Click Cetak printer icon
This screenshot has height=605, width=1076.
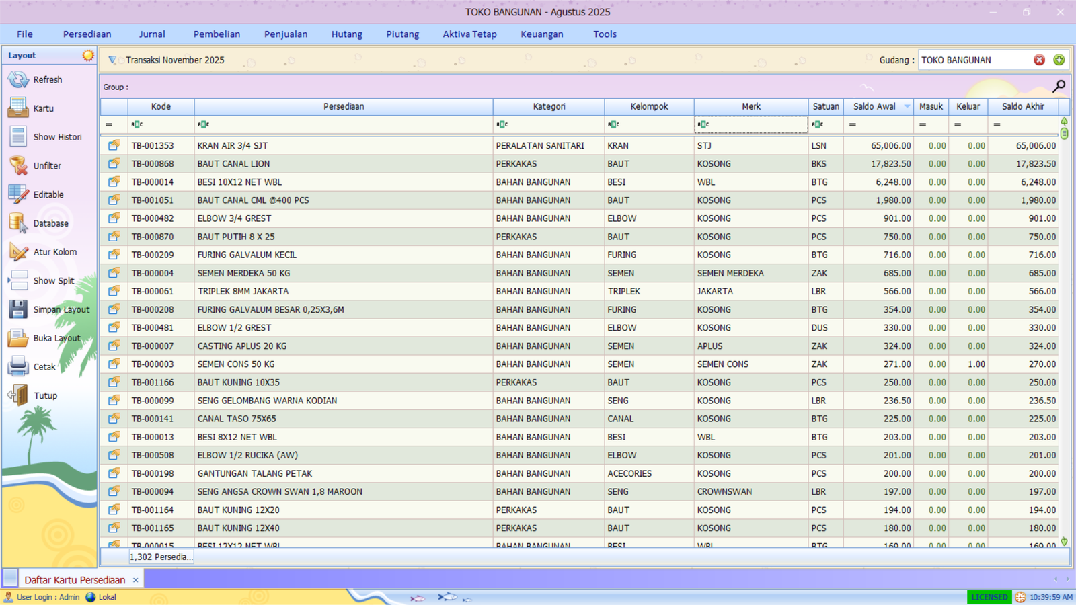[x=18, y=367]
